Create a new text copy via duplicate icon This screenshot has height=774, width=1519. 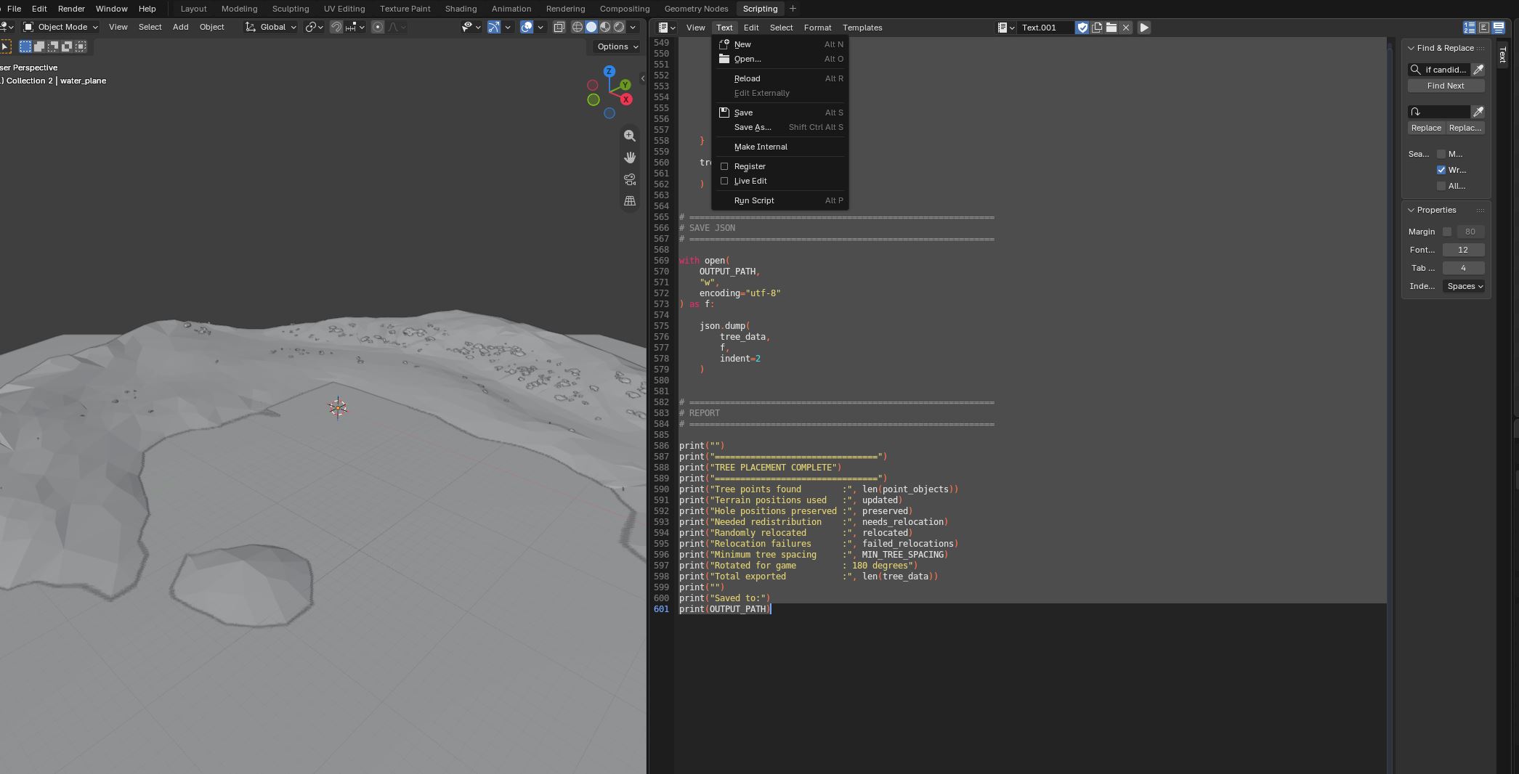pyautogui.click(x=1097, y=28)
